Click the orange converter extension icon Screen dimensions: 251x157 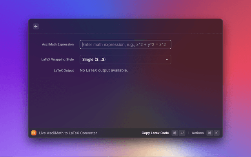click(x=34, y=133)
